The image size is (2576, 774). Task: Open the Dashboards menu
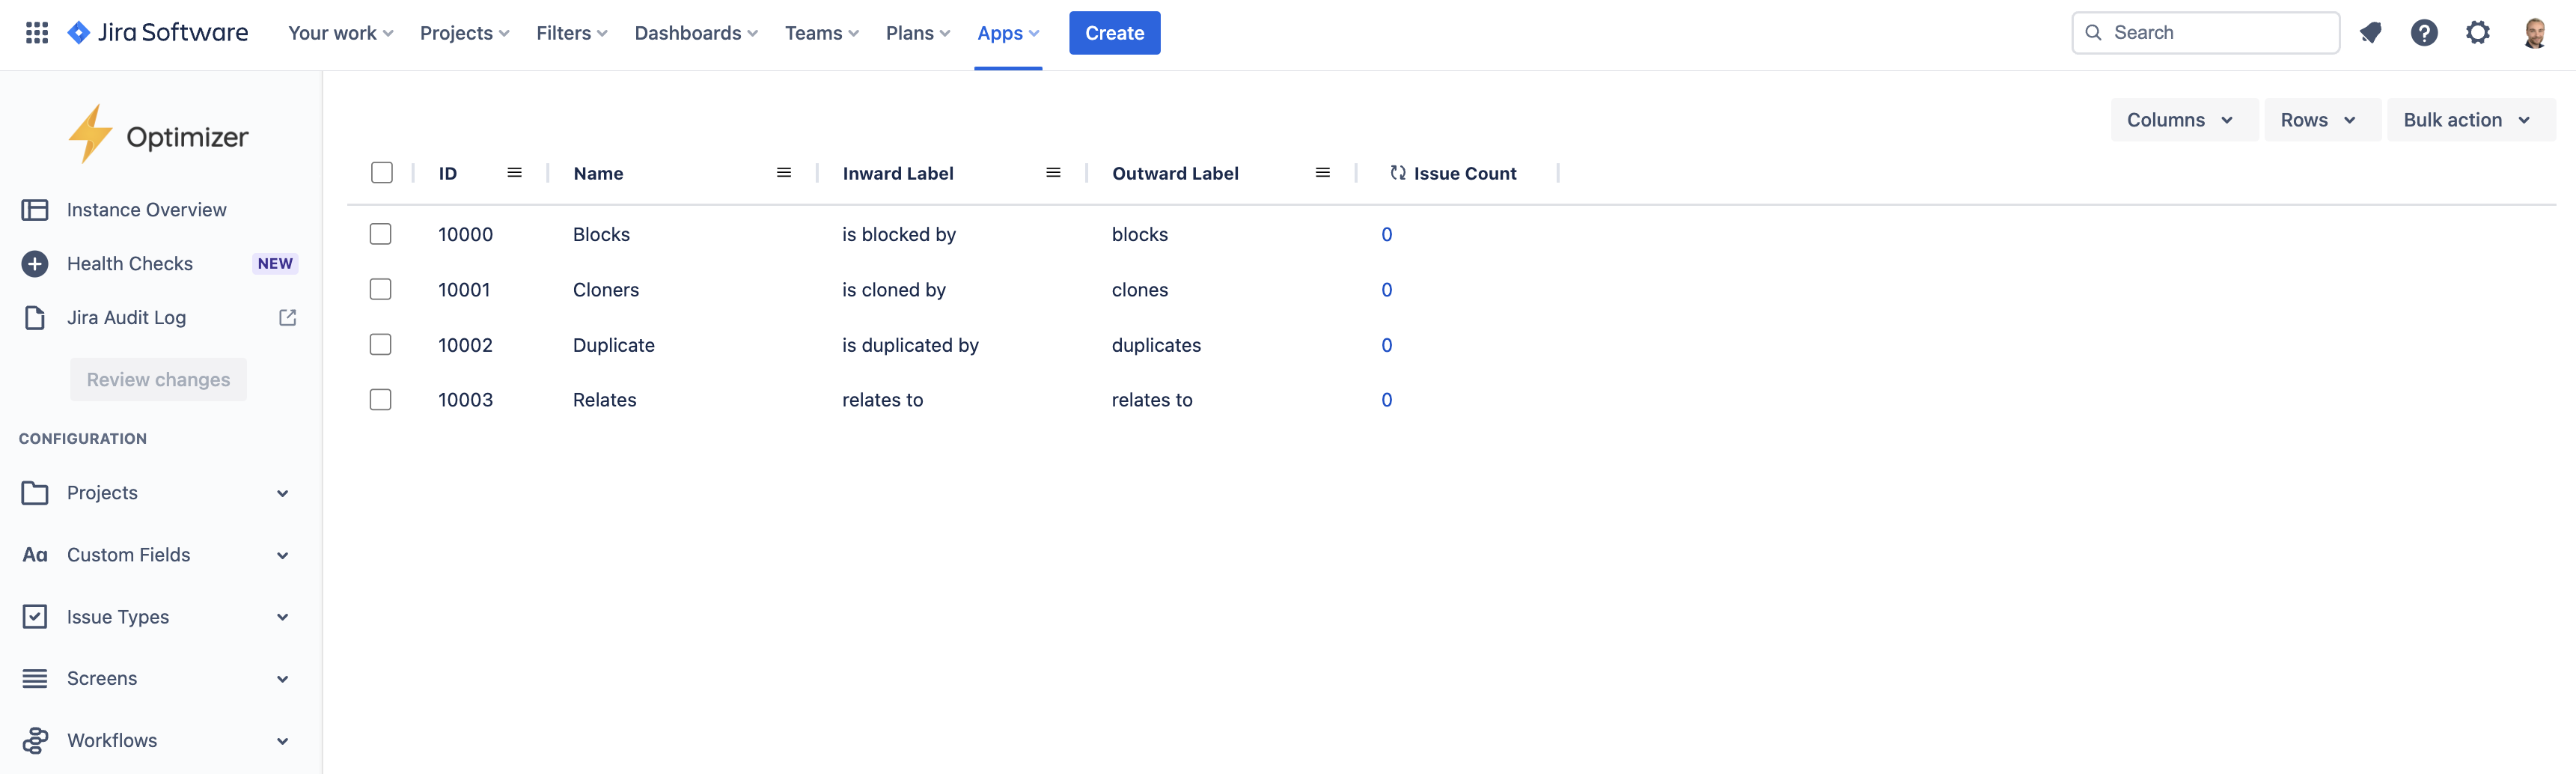click(x=696, y=33)
